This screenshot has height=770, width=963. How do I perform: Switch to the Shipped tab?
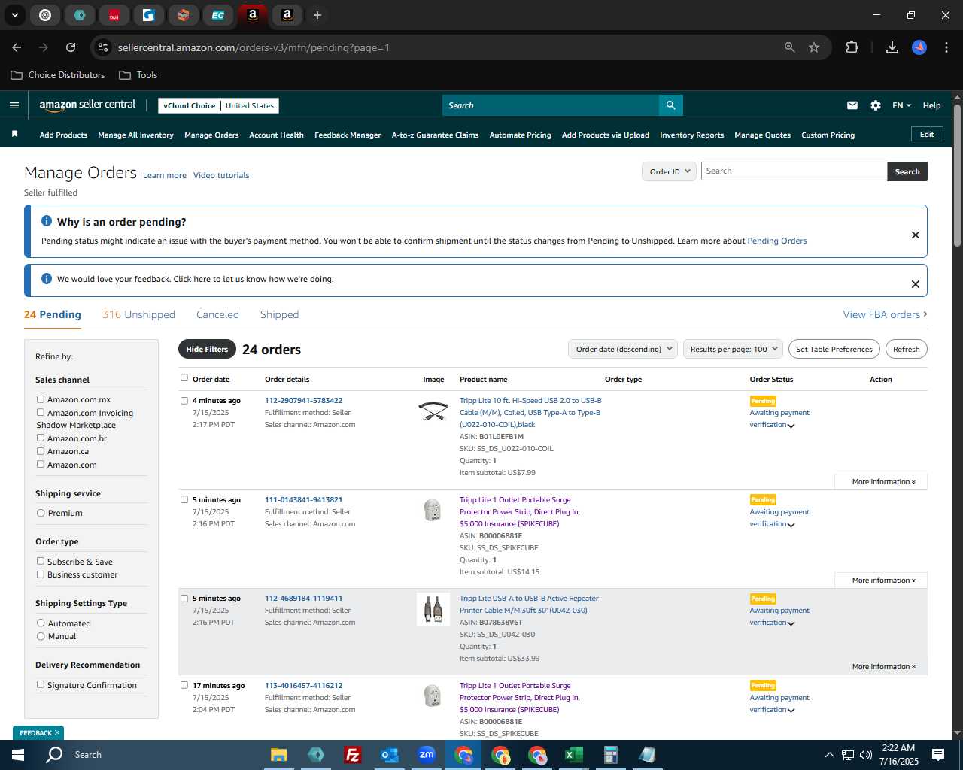coord(279,314)
